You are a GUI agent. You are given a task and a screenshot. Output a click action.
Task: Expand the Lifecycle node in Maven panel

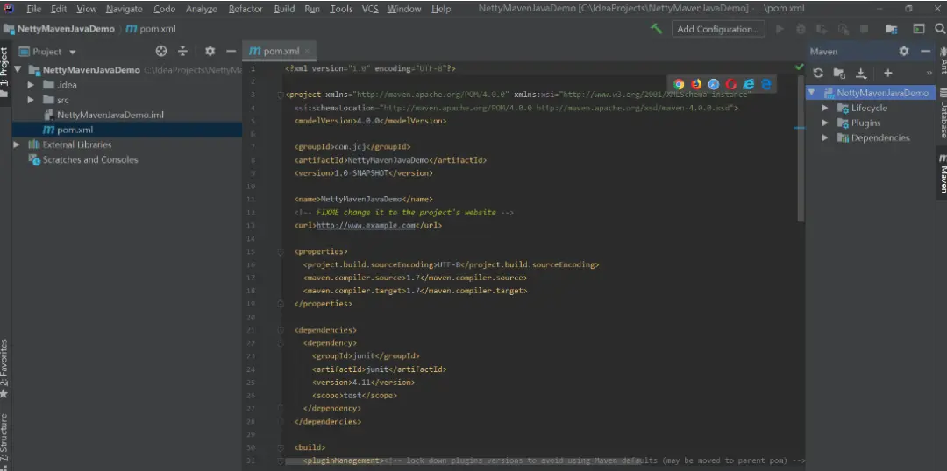[824, 109]
